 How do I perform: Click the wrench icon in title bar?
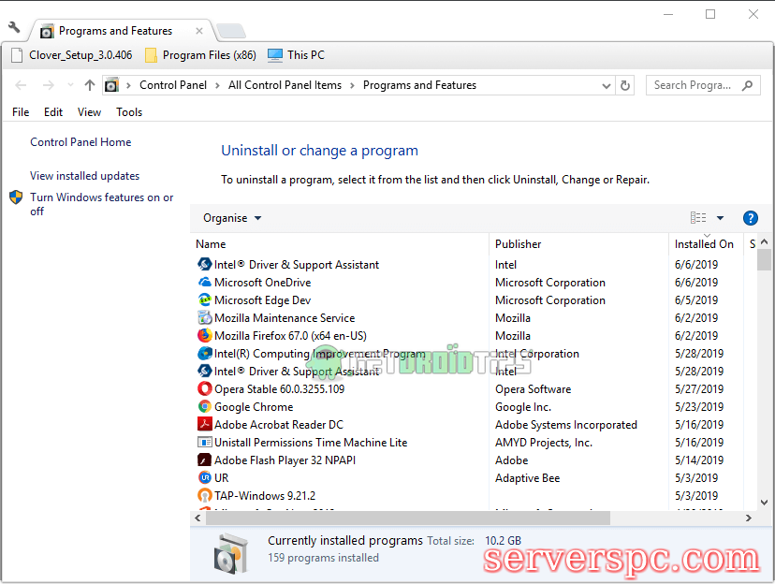pyautogui.click(x=14, y=28)
